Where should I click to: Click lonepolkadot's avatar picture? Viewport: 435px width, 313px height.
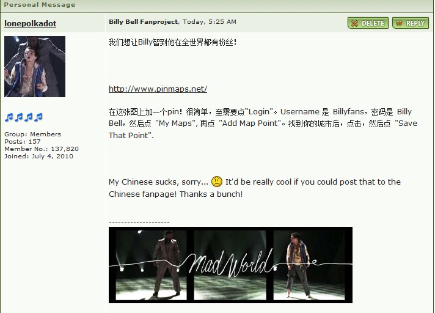pyautogui.click(x=35, y=67)
